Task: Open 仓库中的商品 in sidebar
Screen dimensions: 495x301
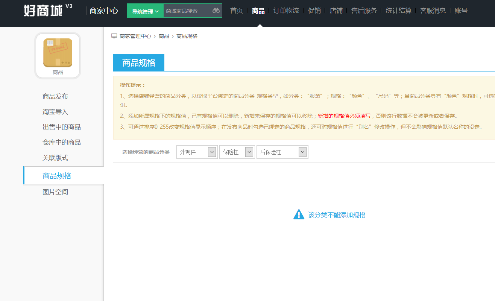Action: 62,142
